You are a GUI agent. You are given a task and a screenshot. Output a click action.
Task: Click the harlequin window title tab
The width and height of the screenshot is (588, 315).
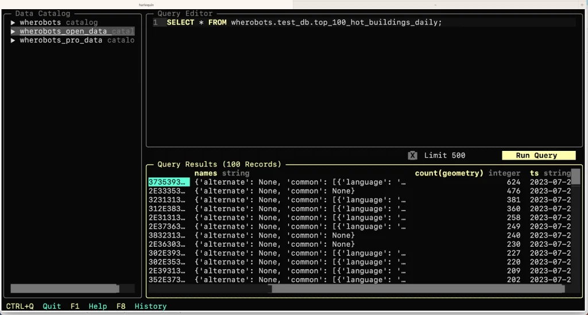[146, 5]
